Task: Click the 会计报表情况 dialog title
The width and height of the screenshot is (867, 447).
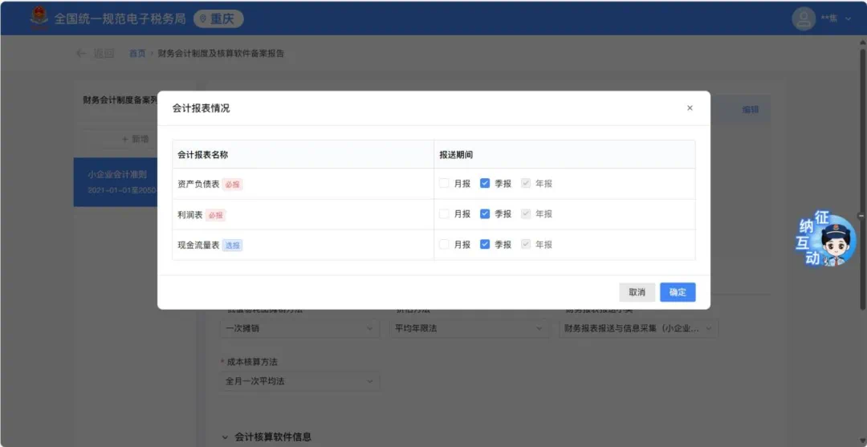Action: pyautogui.click(x=201, y=108)
